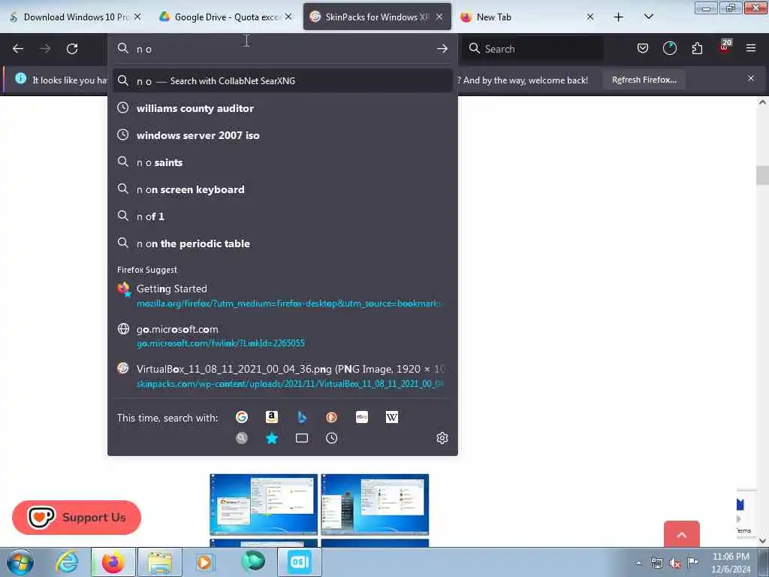Viewport: 769px width, 577px height.
Task: Search in open tabs using the tab icon
Action: (x=302, y=438)
